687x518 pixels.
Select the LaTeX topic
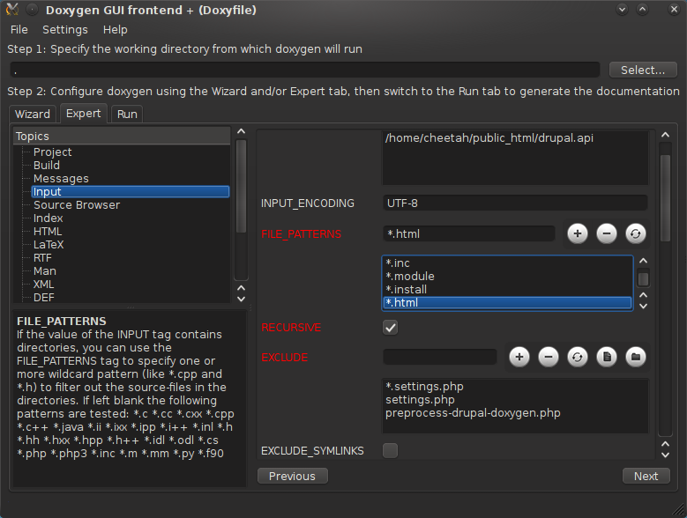(49, 244)
